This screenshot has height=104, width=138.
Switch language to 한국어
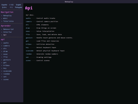4,7
